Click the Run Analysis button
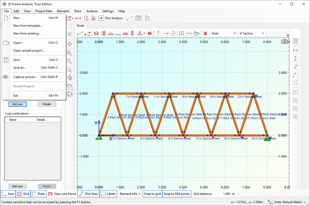The height and width of the screenshot is (206, 310). [x=111, y=18]
